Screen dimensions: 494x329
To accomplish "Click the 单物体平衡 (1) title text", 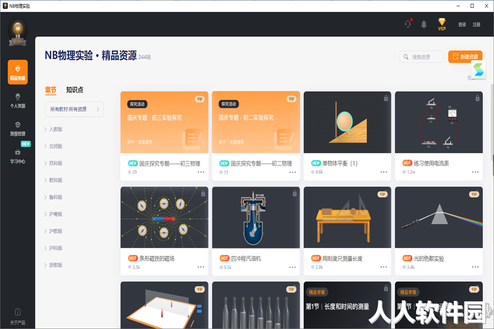I will [340, 163].
